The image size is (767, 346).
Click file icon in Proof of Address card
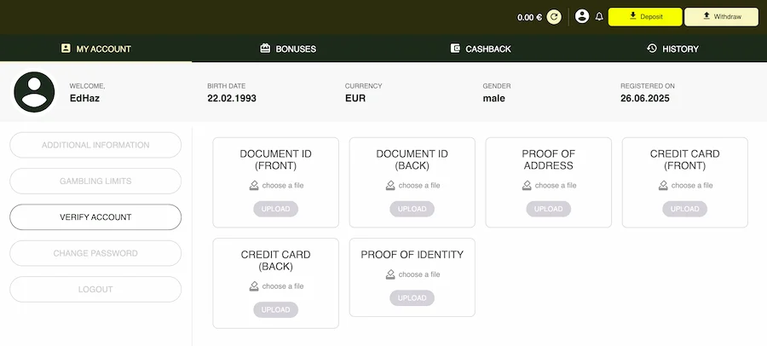click(x=527, y=186)
